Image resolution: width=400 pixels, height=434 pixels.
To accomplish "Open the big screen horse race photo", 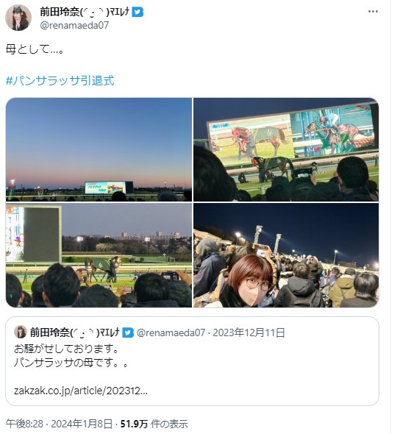I will (286, 149).
